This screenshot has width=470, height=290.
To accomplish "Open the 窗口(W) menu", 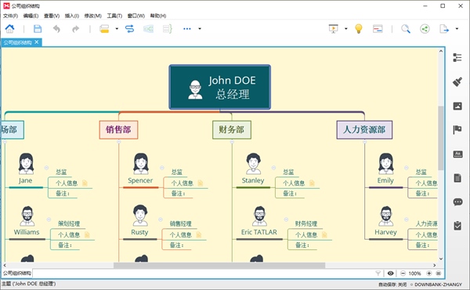I will 136,16.
